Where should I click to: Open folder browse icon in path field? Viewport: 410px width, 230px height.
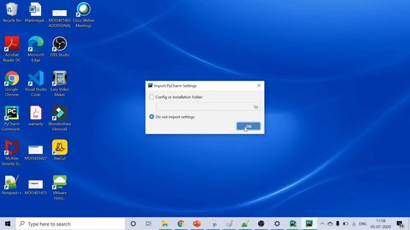256,107
